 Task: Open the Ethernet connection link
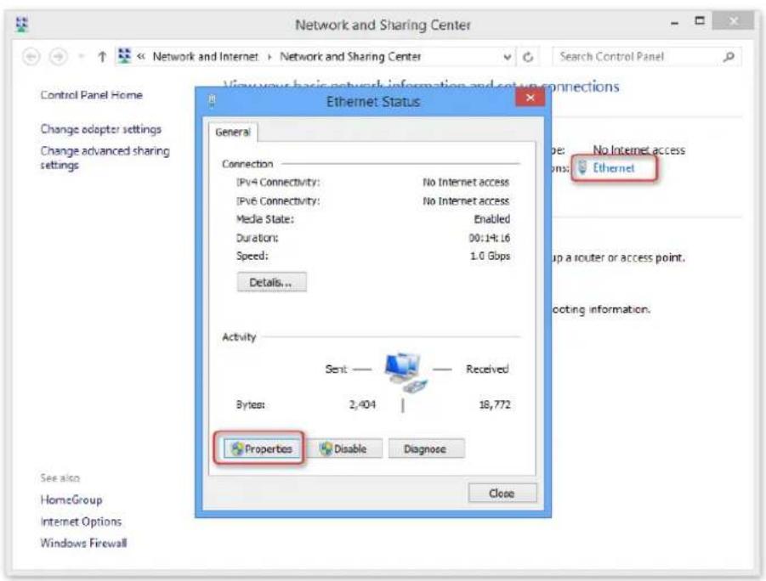coord(613,168)
